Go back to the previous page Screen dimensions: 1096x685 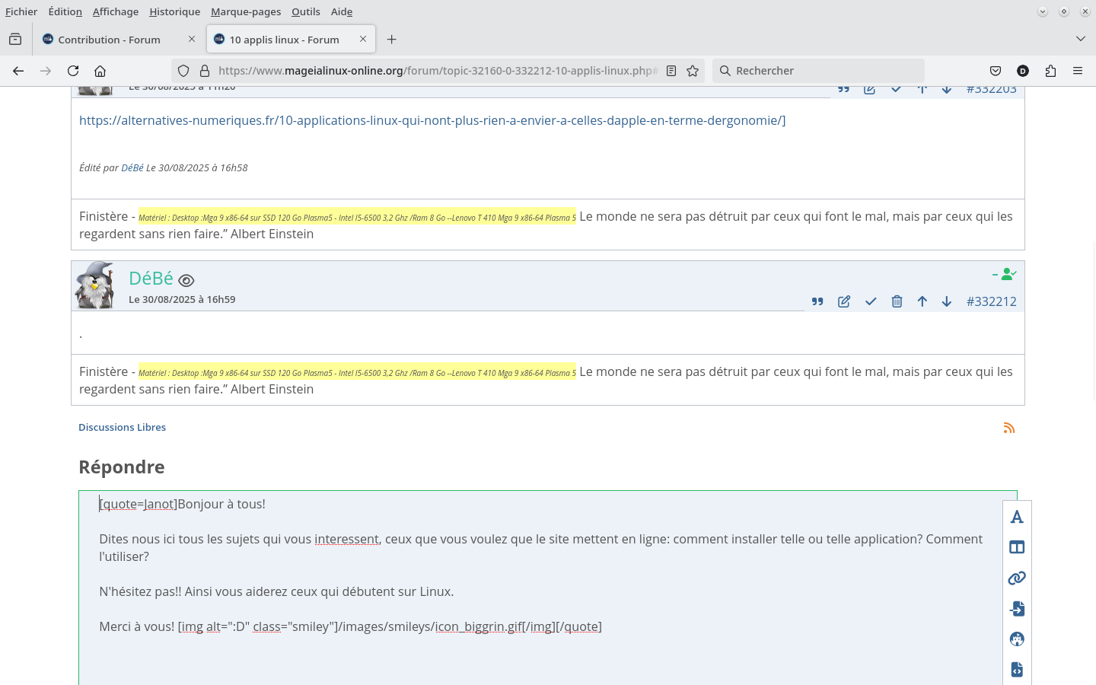(18, 71)
